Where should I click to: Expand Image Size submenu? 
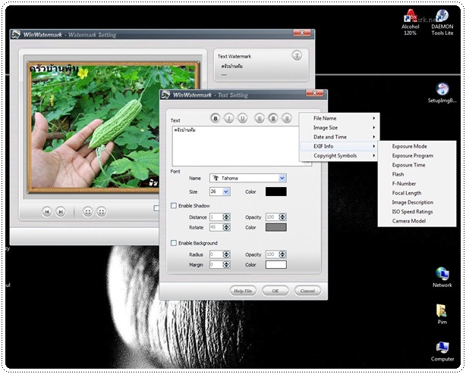(x=339, y=128)
